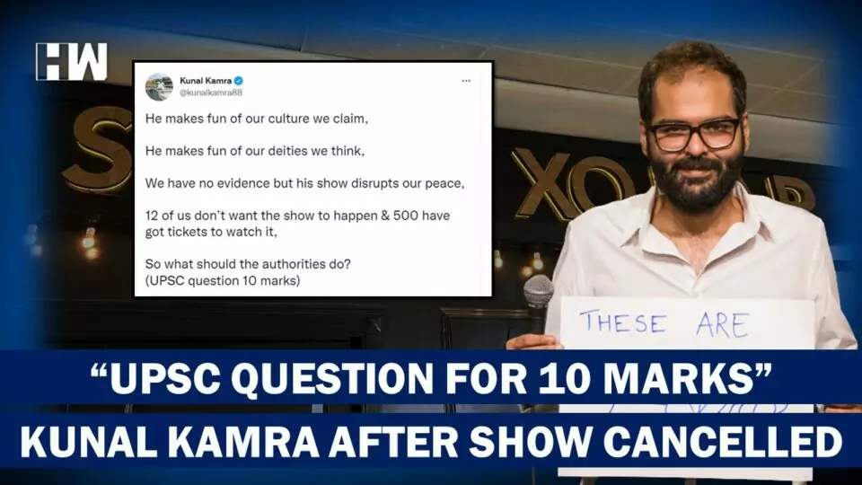
Task: Click the 12 of us sentence
Action: pyautogui.click(x=297, y=224)
